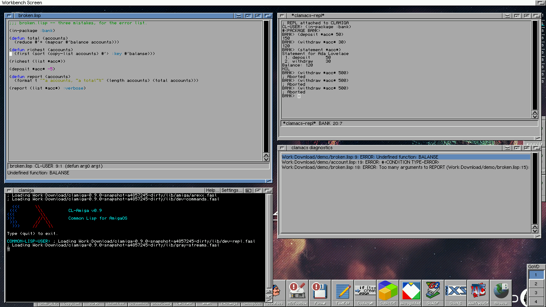Image resolution: width=546 pixels, height=307 pixels.
Task: Open the clamiga window Help menu
Action: pyautogui.click(x=212, y=190)
